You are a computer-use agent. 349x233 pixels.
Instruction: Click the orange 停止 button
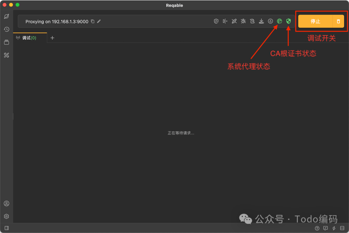pyautogui.click(x=315, y=21)
